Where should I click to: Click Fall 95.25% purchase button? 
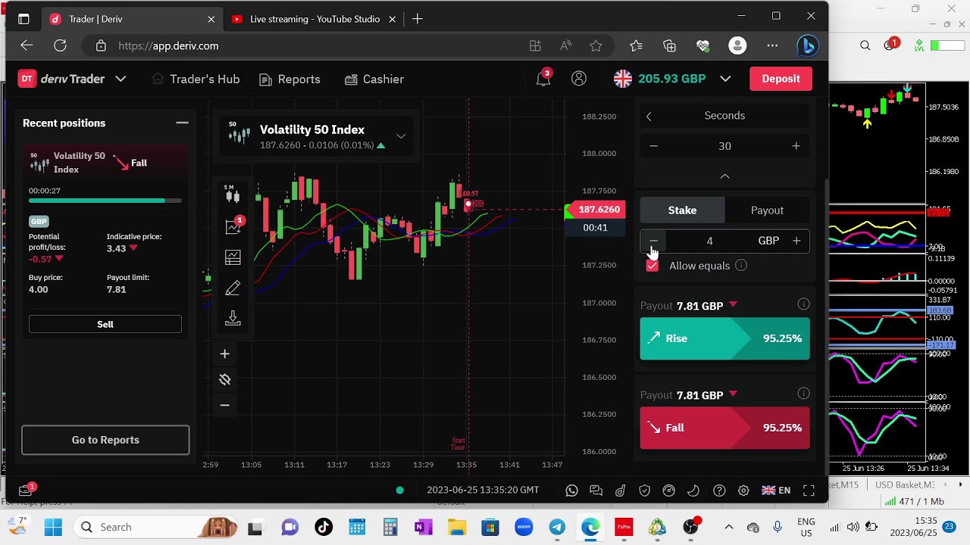[724, 428]
